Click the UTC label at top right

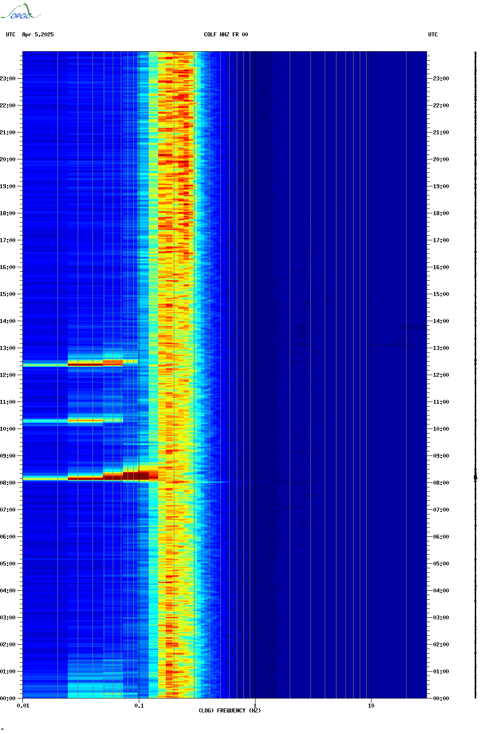[x=433, y=35]
